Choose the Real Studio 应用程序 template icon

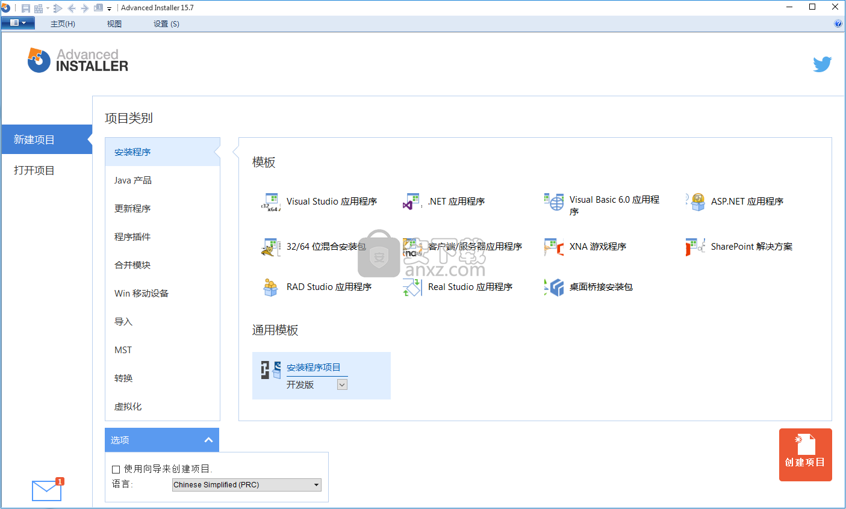click(x=412, y=287)
